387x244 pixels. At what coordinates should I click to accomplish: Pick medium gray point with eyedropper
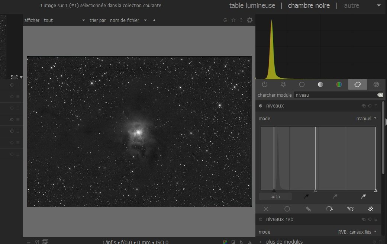[x=335, y=196]
